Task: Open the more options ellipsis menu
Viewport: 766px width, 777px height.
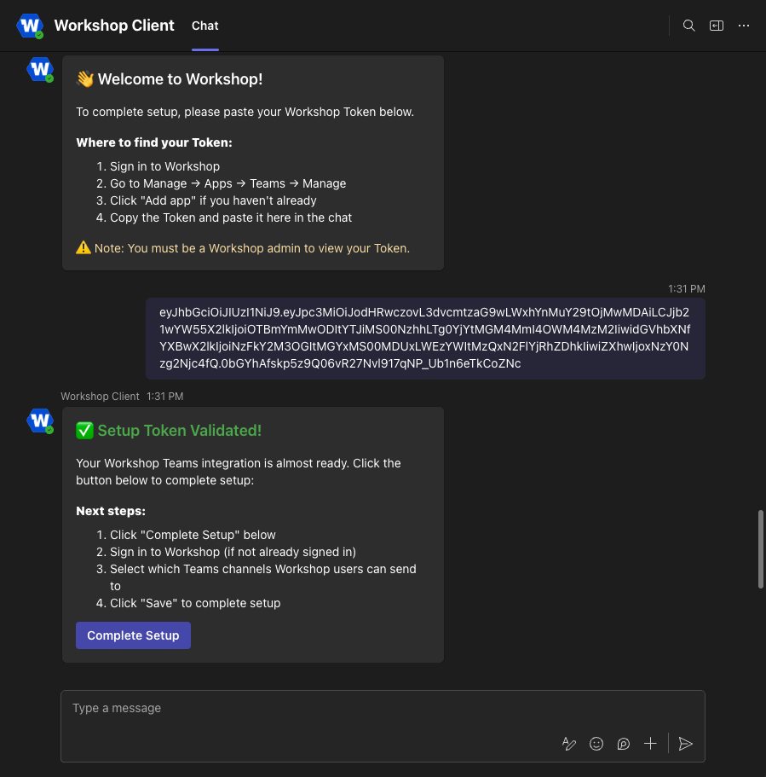Action: coord(744,26)
